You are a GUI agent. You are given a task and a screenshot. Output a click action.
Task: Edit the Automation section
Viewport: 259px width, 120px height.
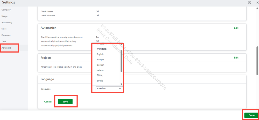click(236, 28)
